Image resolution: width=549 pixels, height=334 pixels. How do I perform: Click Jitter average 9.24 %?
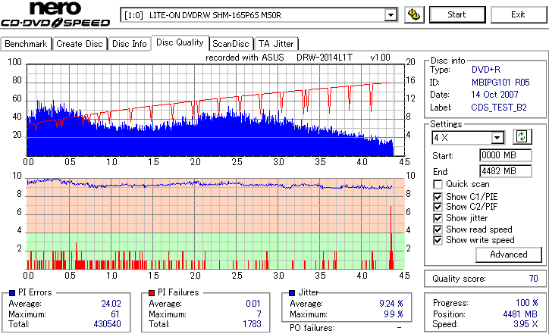coord(391,304)
